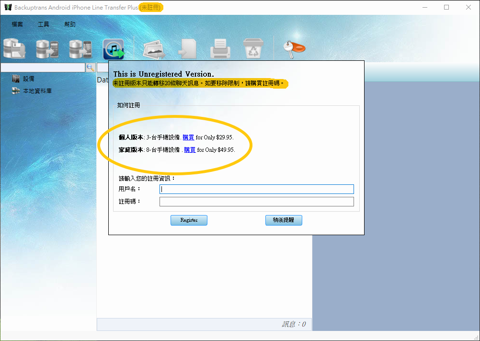Minimize the Backuptrans window
Viewport: 480px width, 341px height.
425,7
